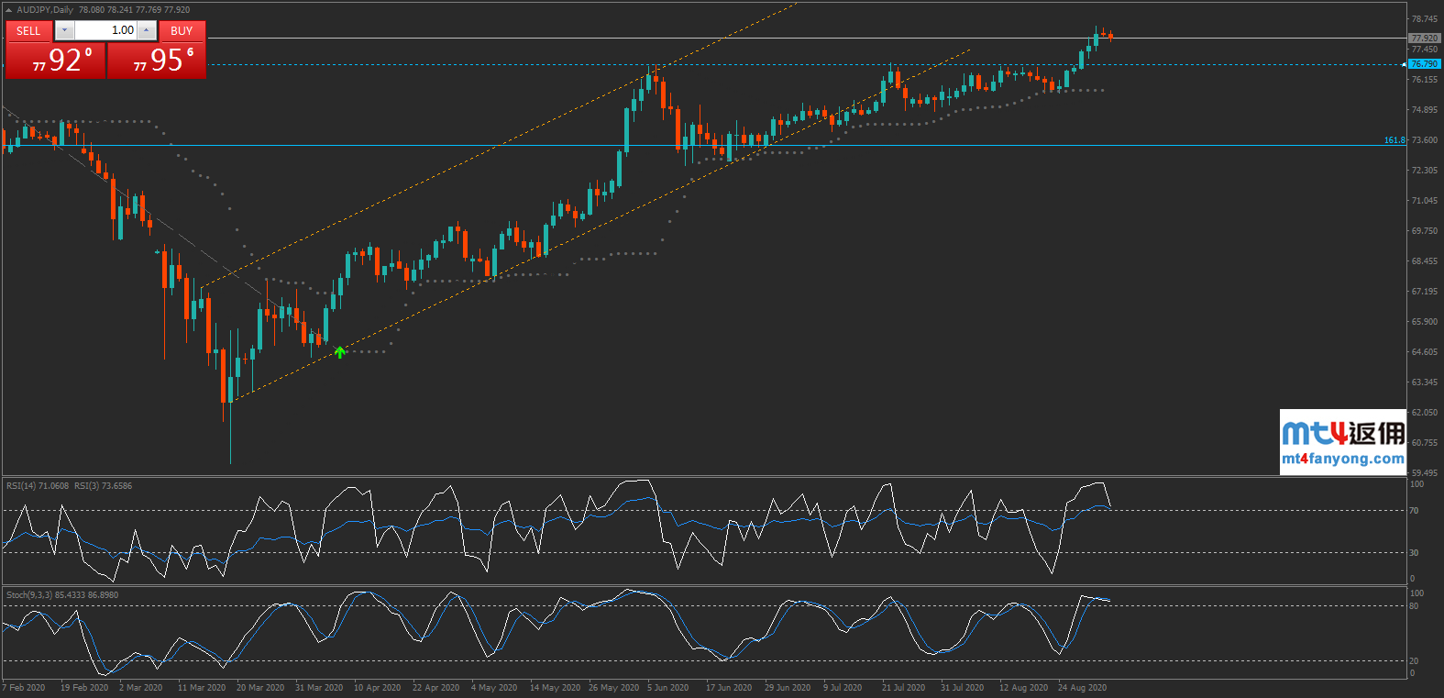Click the BUY button in one-click trading panel

click(x=182, y=30)
